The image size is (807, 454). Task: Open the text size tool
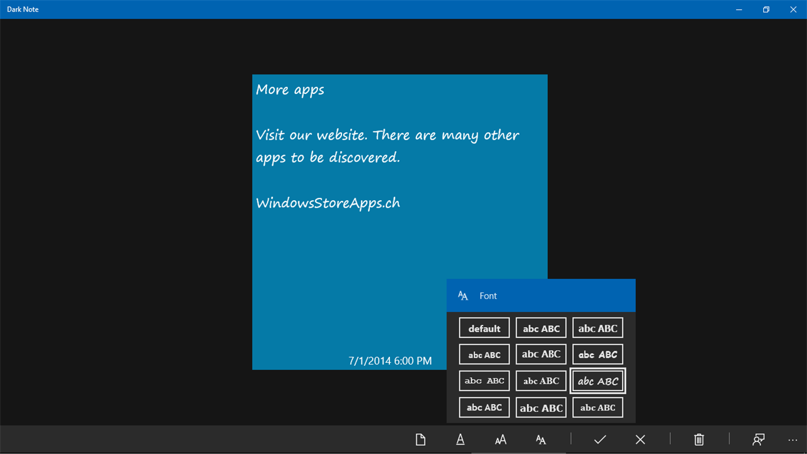tap(500, 439)
